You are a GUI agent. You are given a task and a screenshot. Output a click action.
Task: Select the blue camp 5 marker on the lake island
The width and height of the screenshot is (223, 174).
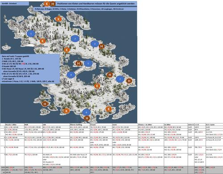click(88, 64)
